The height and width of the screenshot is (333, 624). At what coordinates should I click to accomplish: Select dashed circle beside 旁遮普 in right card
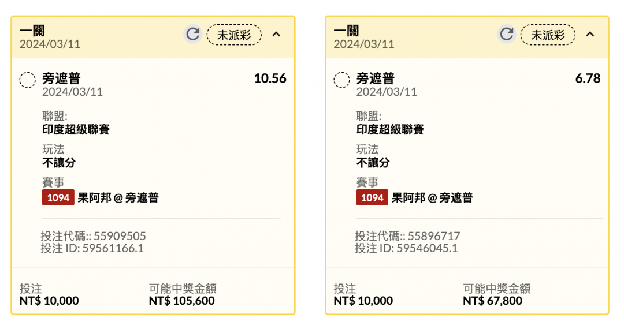point(341,80)
